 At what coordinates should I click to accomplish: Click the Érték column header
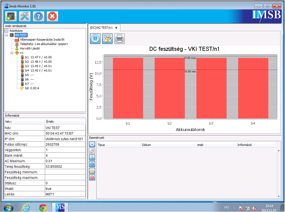(x=65, y=122)
